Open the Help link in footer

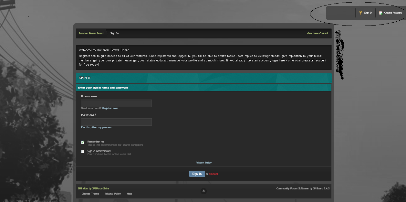[x=129, y=194]
